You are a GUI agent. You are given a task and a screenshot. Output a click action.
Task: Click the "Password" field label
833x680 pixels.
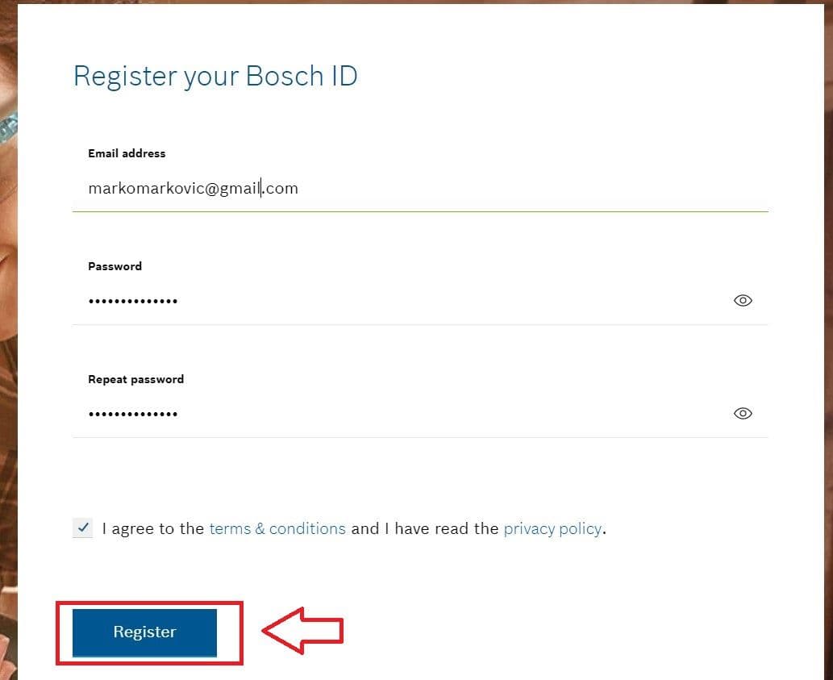[x=115, y=266]
